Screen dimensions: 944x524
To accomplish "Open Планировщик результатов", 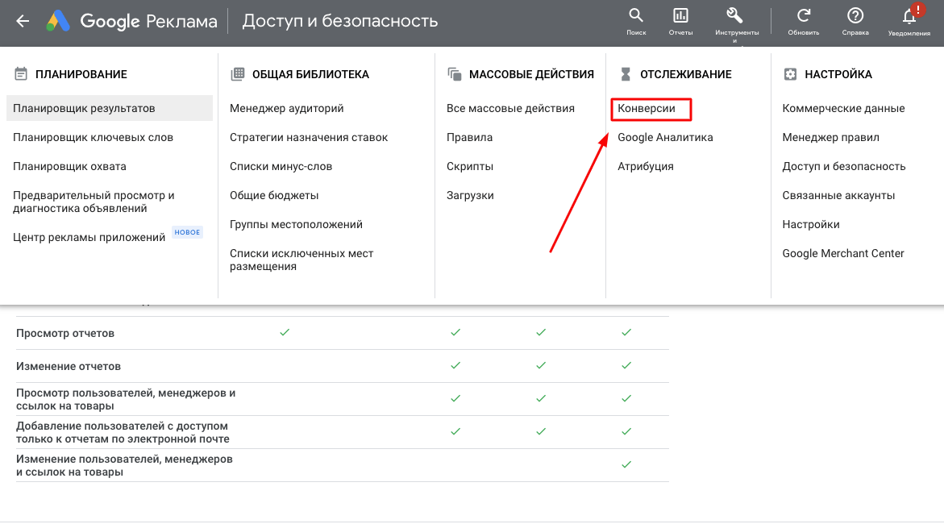I will point(110,108).
